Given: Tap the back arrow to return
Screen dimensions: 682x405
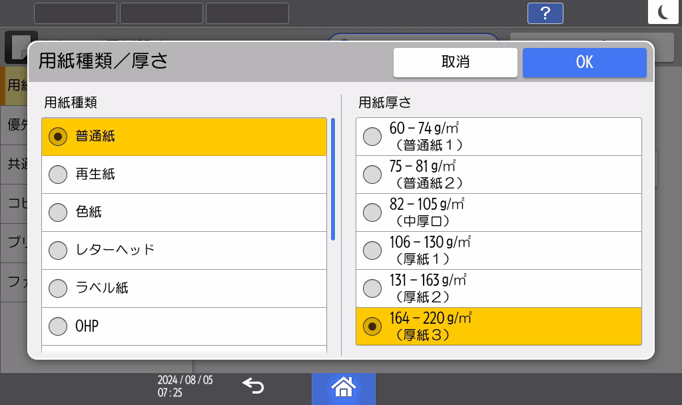Looking at the screenshot, I should 252,387.
